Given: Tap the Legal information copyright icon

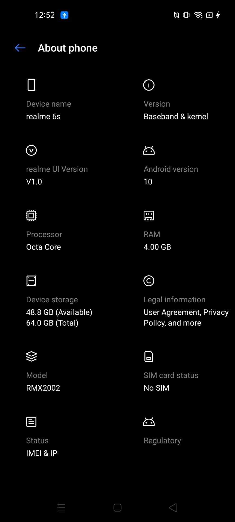Looking at the screenshot, I should [149, 281].
